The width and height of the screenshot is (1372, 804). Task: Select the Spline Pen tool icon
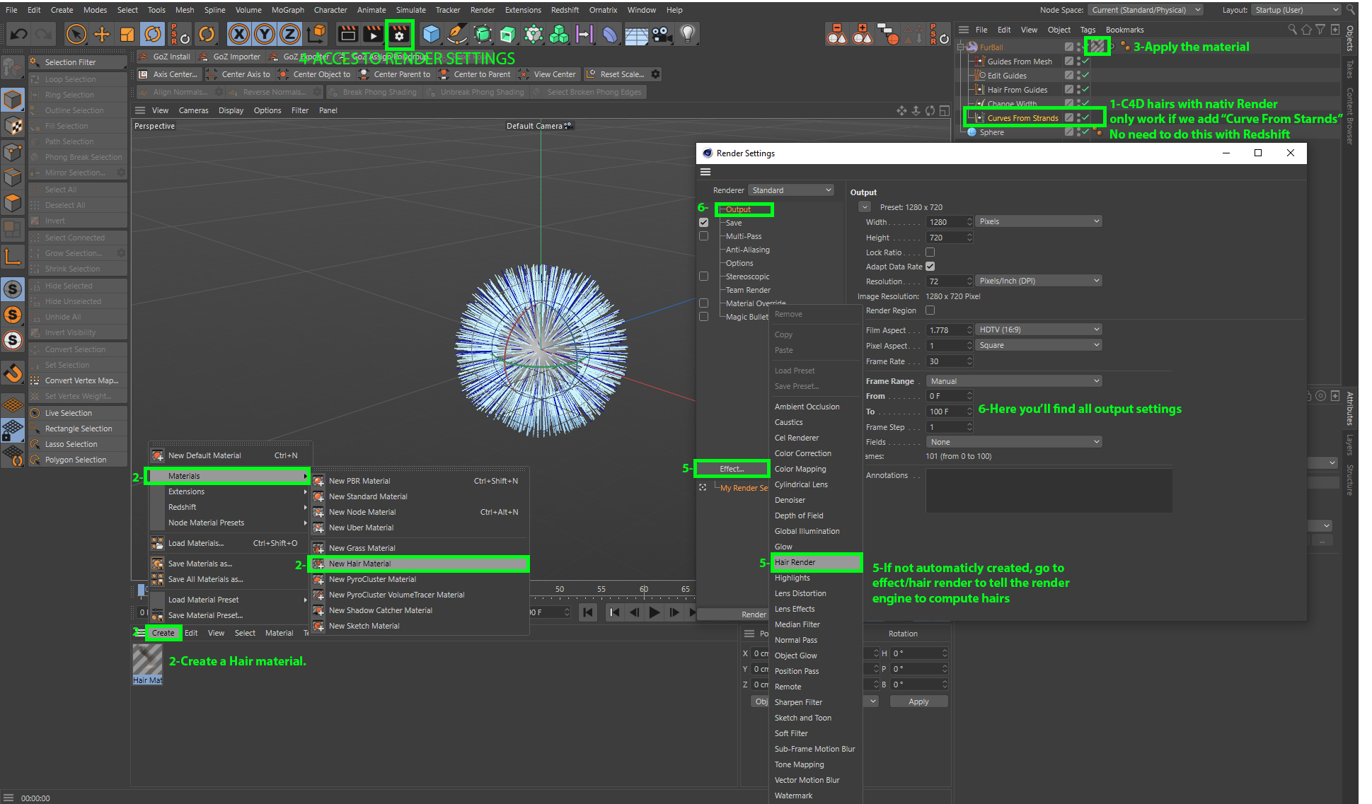coord(457,34)
